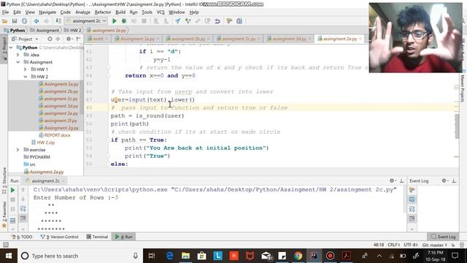This screenshot has height=263, width=467.
Task: Open the Navigate menu
Action: click(47, 12)
